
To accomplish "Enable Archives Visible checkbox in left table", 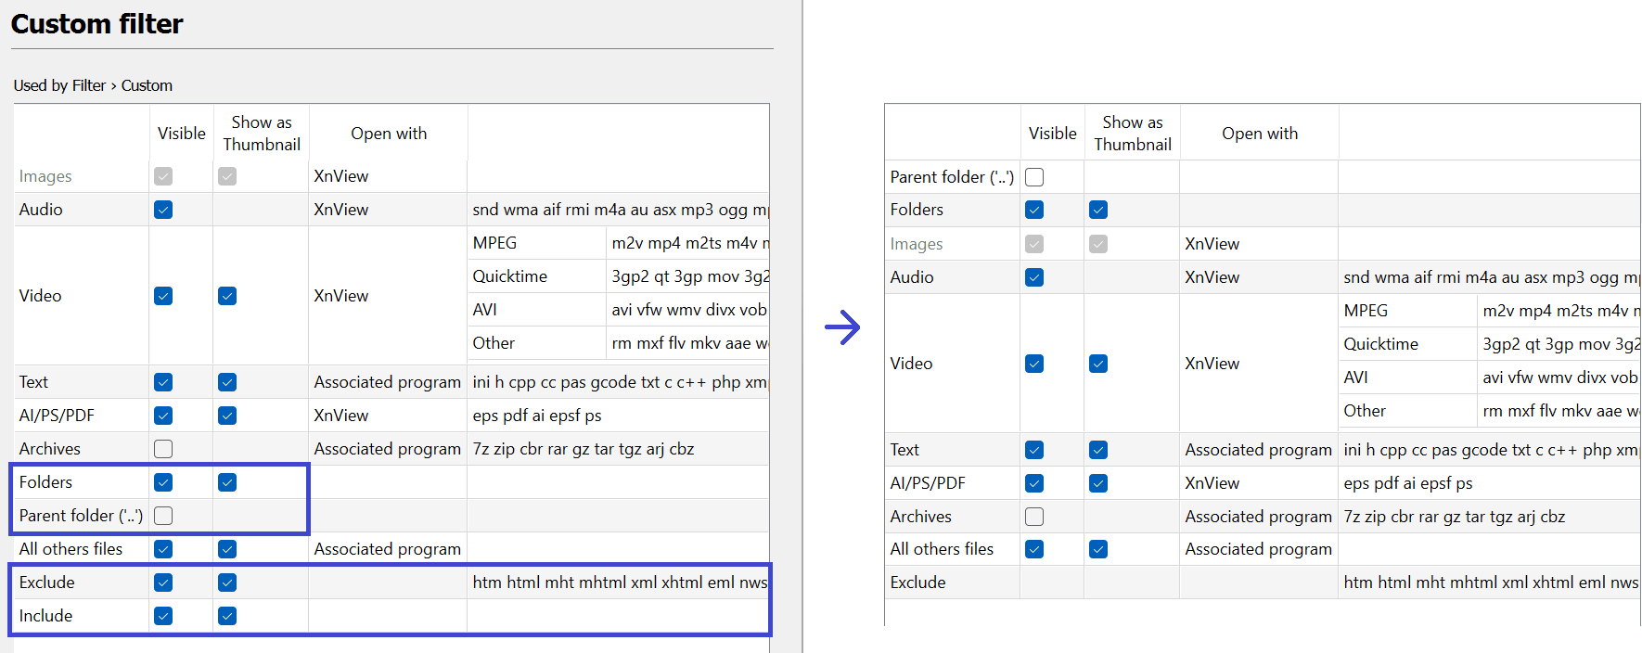I will 163,449.
